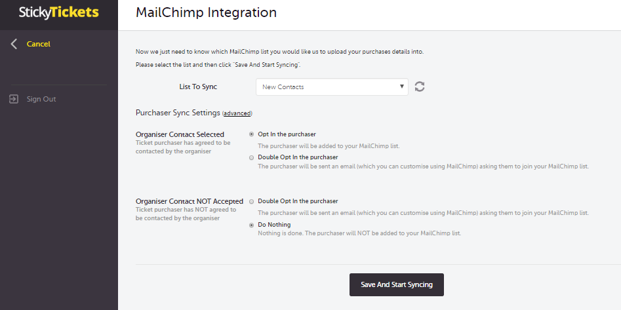Enable Double Opt In for Contact NOT Accepted

tap(252, 201)
